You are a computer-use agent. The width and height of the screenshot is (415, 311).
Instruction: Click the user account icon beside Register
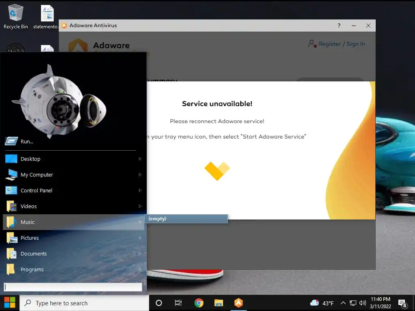click(312, 44)
